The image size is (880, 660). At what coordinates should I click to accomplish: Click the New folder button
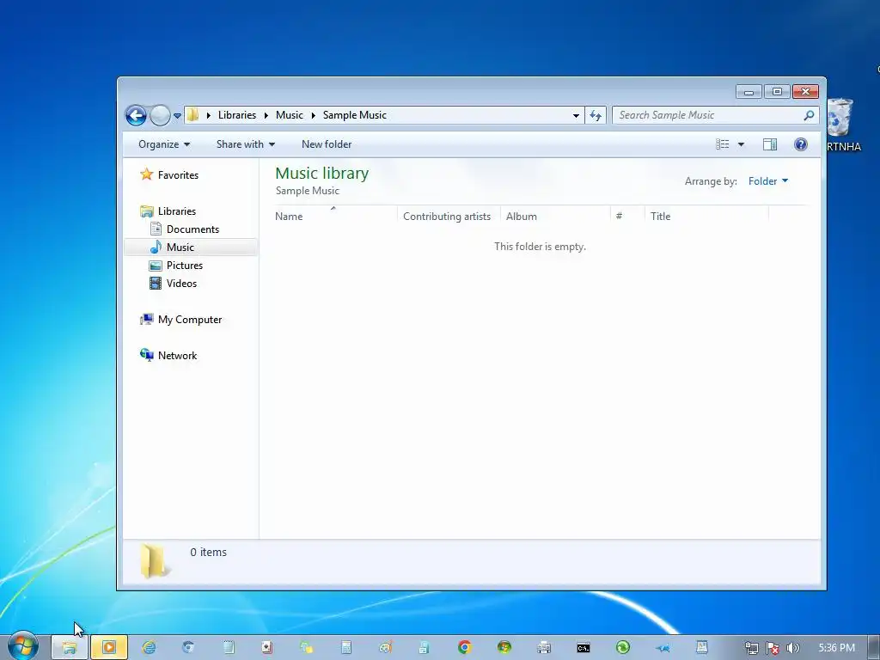coord(327,144)
